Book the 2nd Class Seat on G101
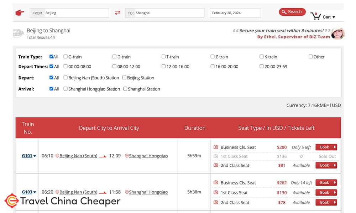Viewport: 356px width, 213px height. (326, 165)
